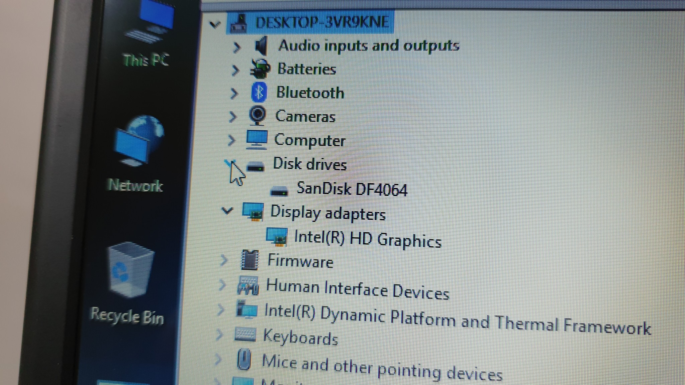Screen dimensions: 685x385
Task: Click the Network desktop label
Action: point(135,185)
